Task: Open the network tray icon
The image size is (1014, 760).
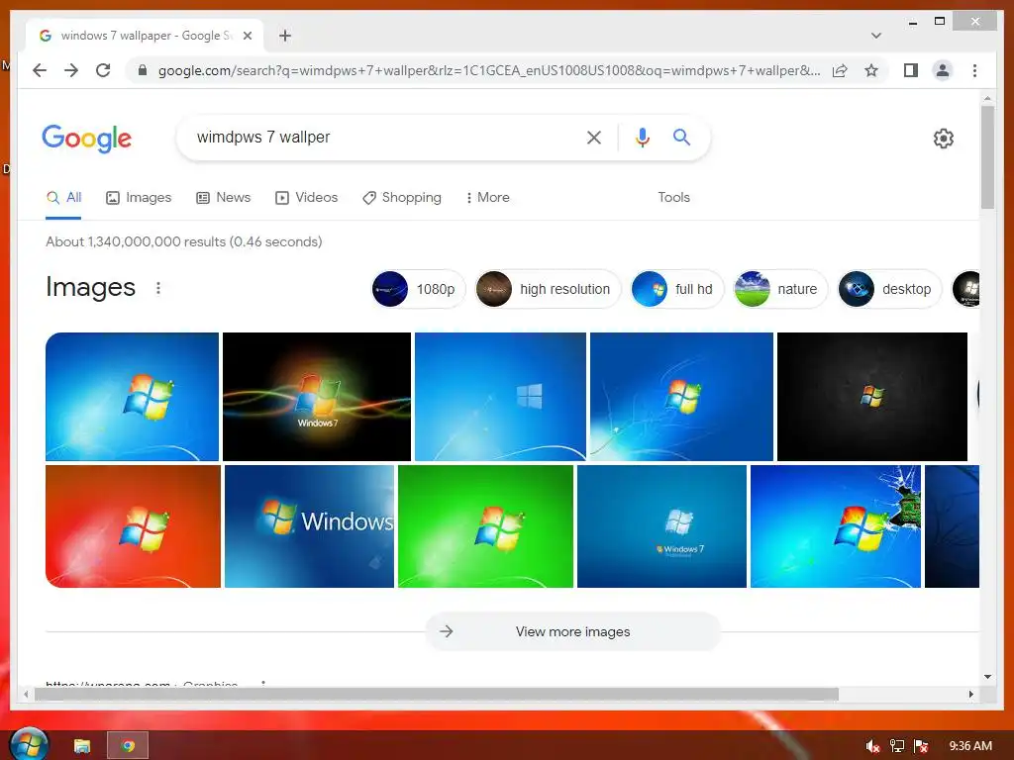Action: pyautogui.click(x=897, y=746)
